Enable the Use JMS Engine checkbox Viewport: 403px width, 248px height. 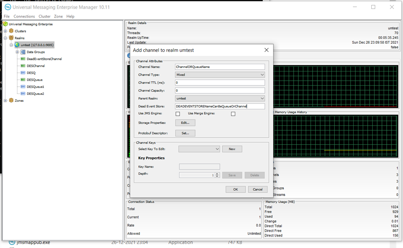point(177,114)
